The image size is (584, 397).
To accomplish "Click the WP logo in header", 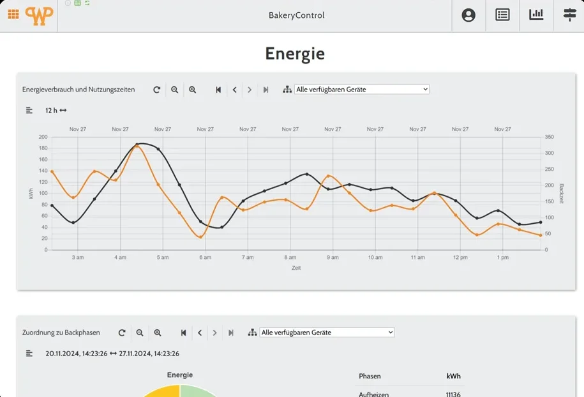I will [x=39, y=16].
